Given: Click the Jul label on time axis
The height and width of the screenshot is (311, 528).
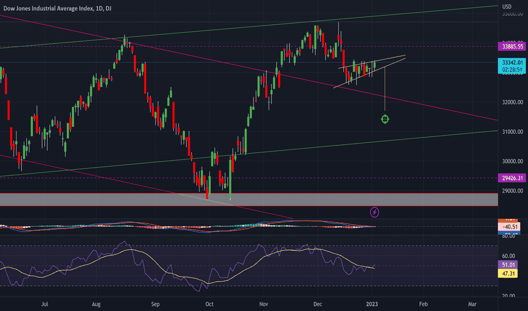Looking at the screenshot, I should tap(44, 304).
